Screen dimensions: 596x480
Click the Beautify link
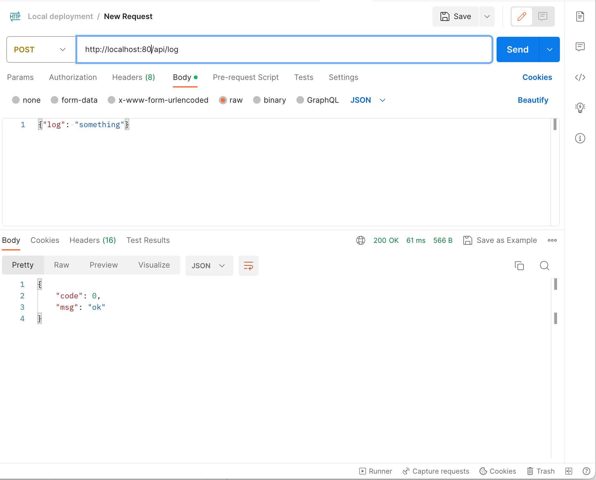tap(533, 100)
